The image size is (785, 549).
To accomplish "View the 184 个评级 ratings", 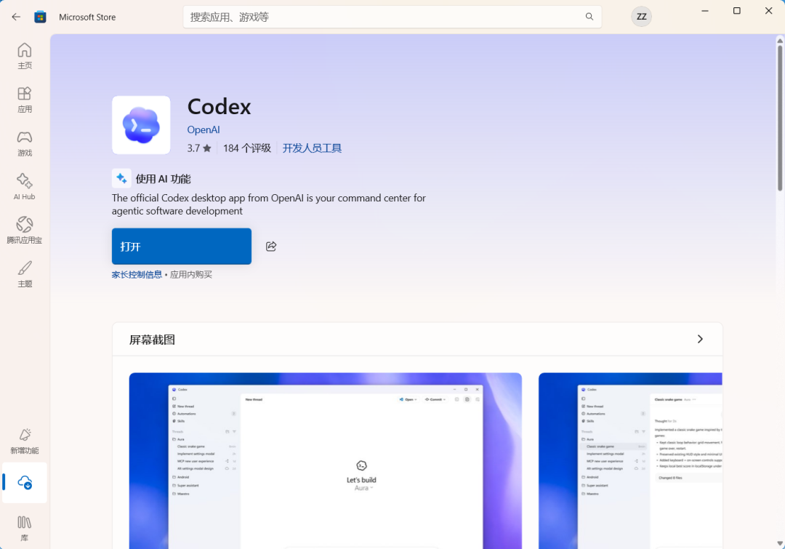I will tap(247, 148).
